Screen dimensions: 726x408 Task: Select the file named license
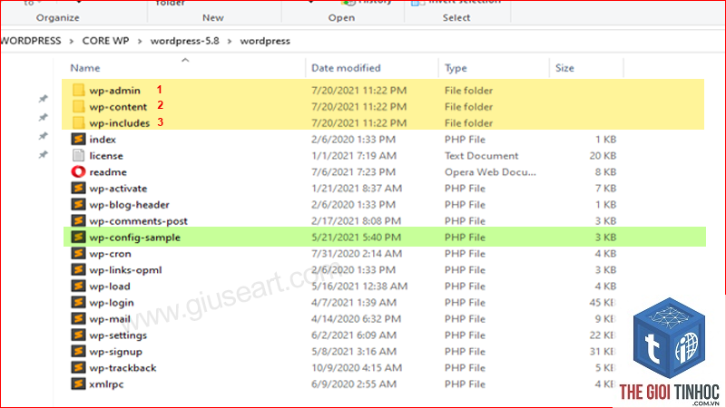coord(106,155)
